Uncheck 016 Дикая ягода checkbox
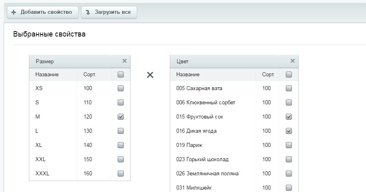The width and height of the screenshot is (366, 192). pyautogui.click(x=289, y=131)
